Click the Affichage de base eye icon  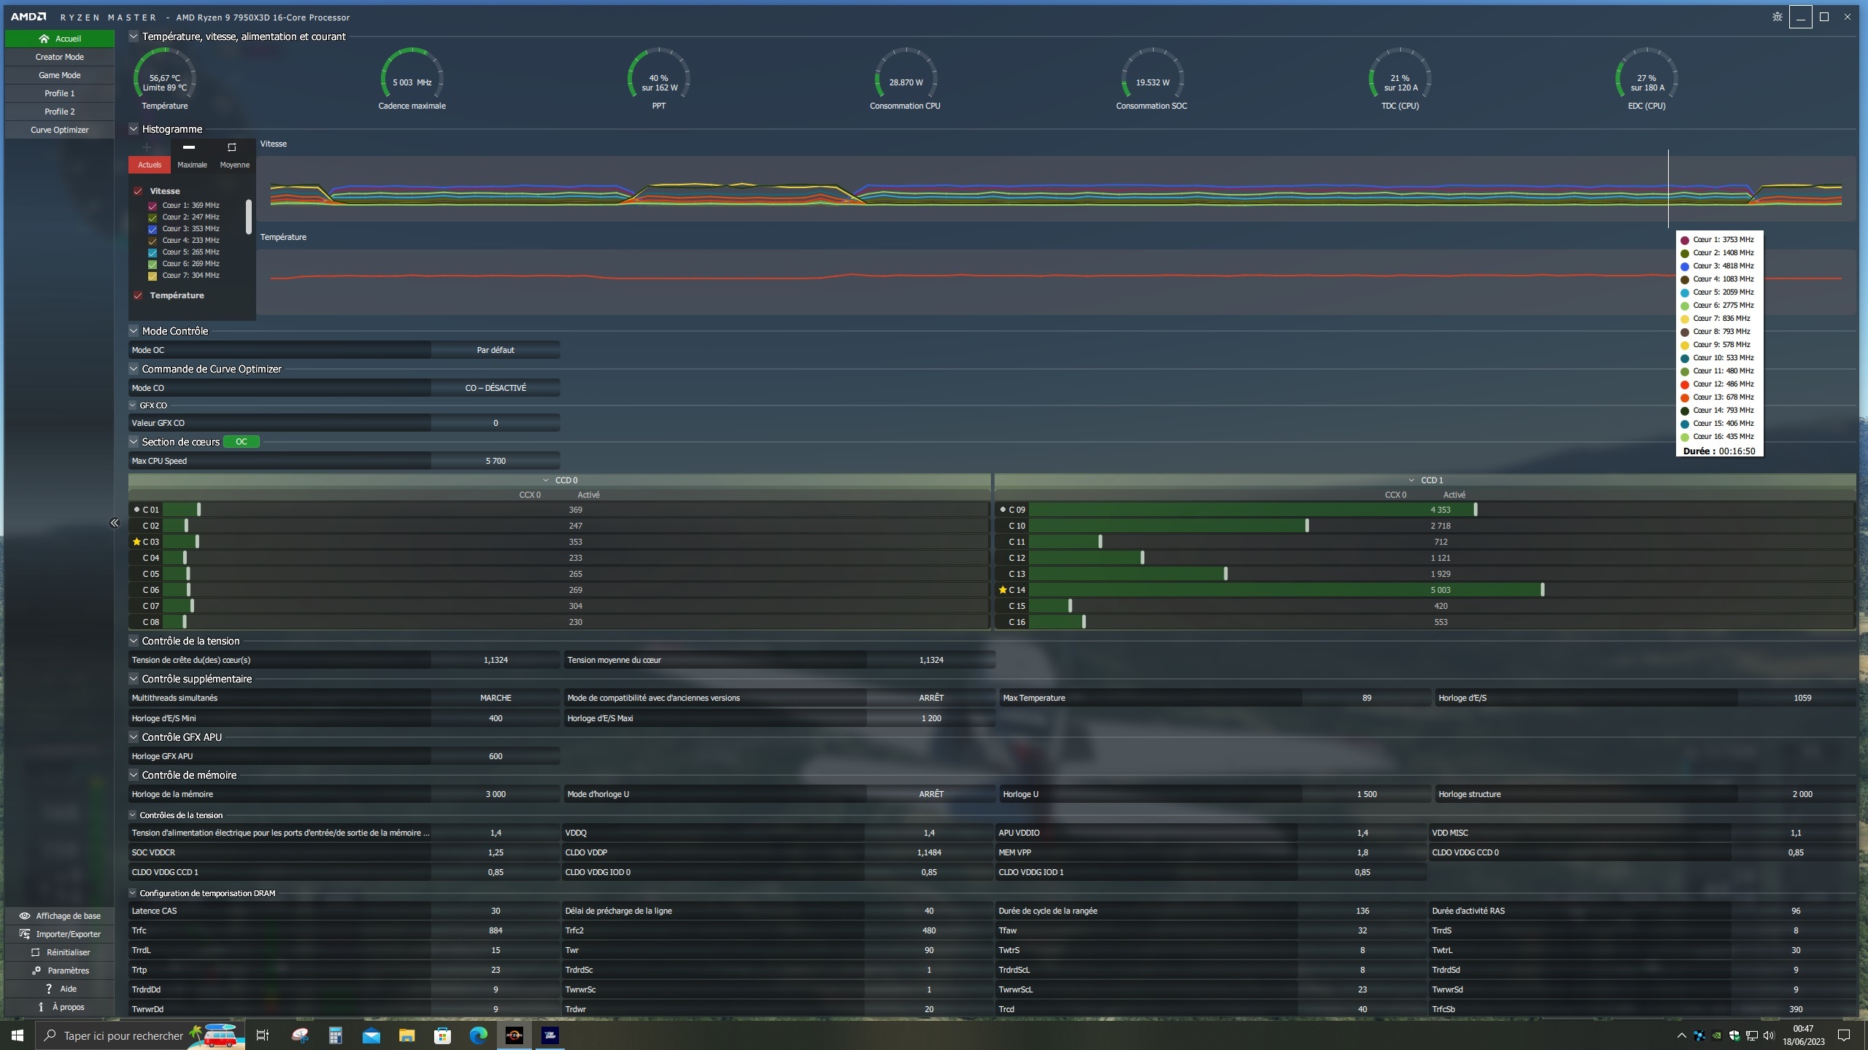tap(25, 916)
